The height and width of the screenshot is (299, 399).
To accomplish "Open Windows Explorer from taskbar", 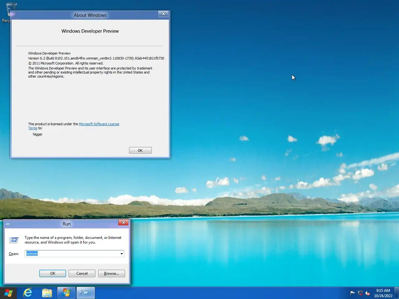I will pos(47,293).
